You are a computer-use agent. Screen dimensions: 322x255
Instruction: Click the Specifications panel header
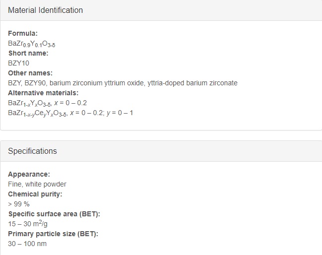click(x=161, y=151)
